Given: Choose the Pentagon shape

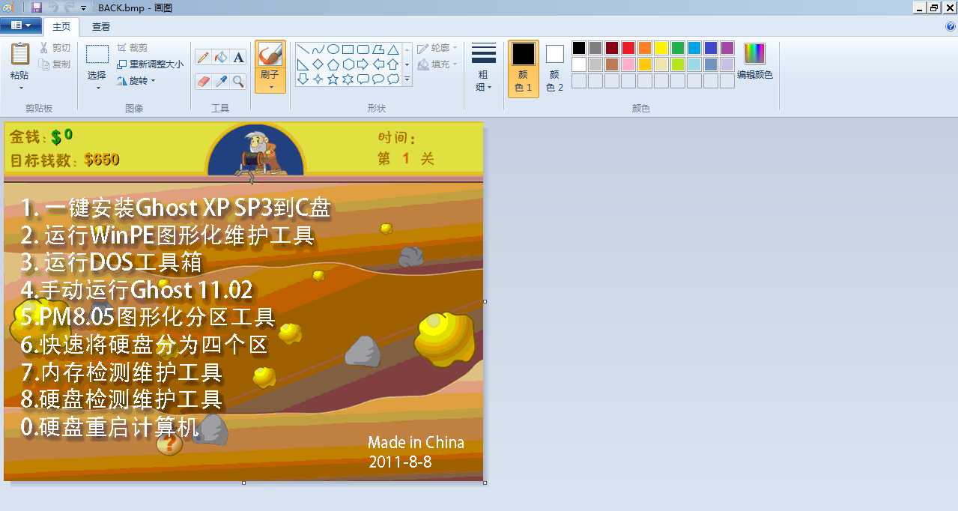Looking at the screenshot, I should [x=333, y=64].
